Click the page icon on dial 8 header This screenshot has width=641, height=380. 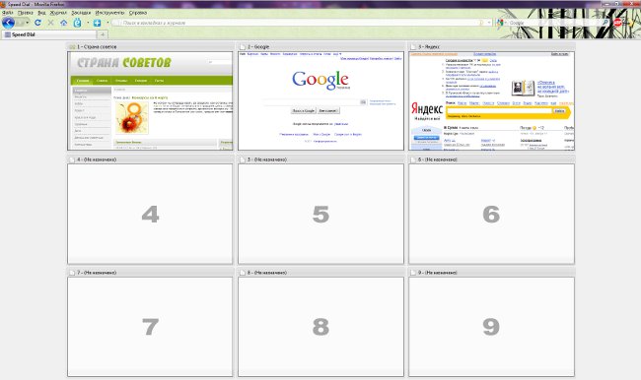[243, 273]
